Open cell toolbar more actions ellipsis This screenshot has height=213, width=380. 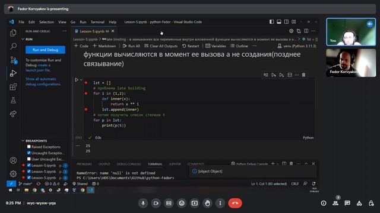pyautogui.click(x=297, y=75)
